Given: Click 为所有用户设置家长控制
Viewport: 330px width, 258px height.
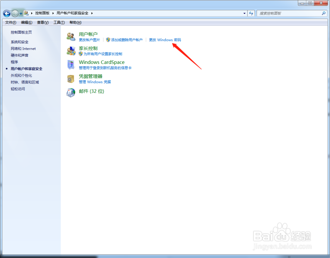Looking at the screenshot, I should point(103,53).
